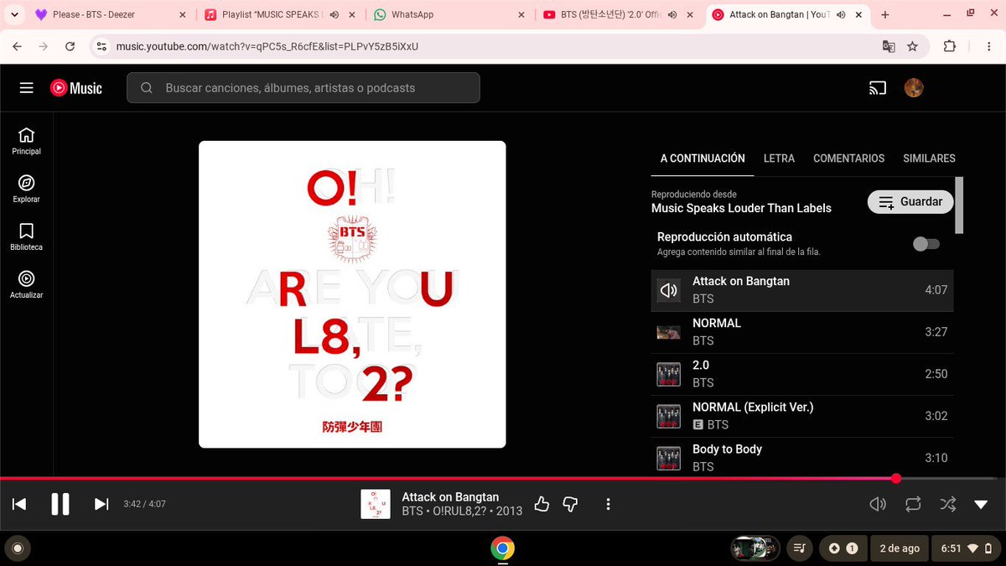Screen dimensions: 1006x566
Task: Click the mini album art in player bar
Action: [x=376, y=504]
